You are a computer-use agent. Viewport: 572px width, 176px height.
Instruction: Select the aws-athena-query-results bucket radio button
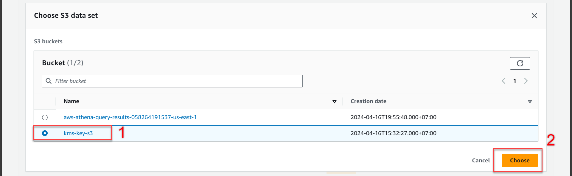pyautogui.click(x=45, y=117)
